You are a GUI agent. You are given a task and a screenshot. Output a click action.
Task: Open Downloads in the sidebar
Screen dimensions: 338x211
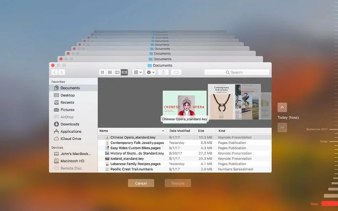pos(73,124)
